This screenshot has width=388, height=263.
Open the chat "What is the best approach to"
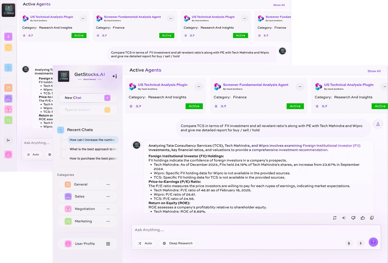click(x=94, y=149)
